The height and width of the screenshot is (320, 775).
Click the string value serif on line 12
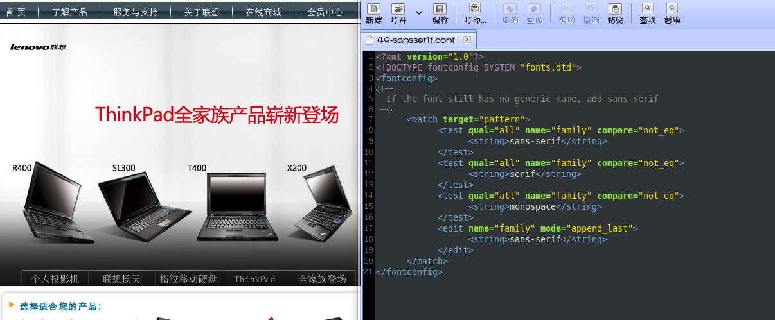pos(522,174)
